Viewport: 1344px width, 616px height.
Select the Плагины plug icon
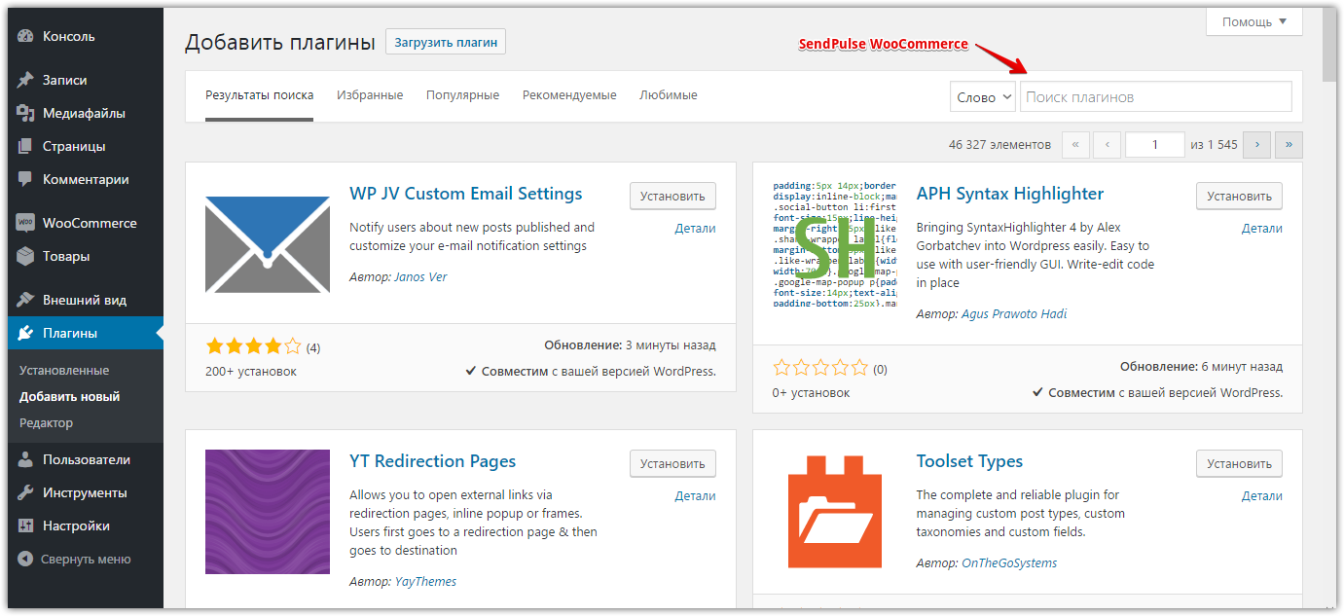(x=26, y=333)
